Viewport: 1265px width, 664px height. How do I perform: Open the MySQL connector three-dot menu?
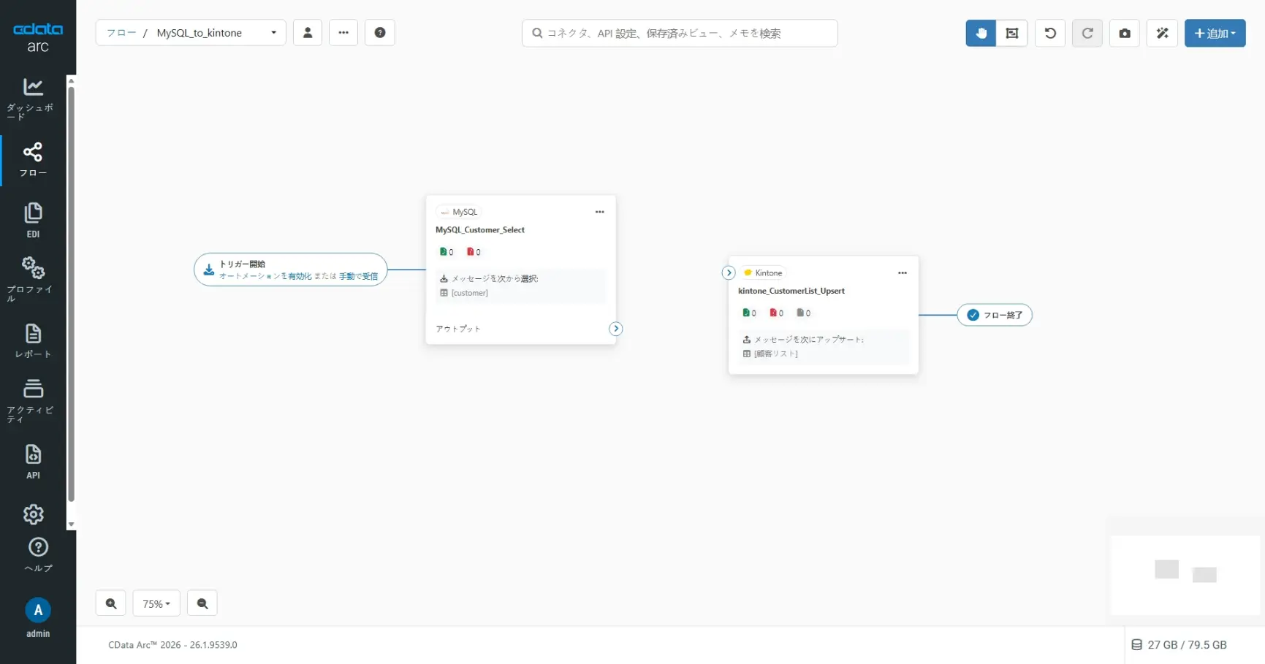(x=599, y=212)
